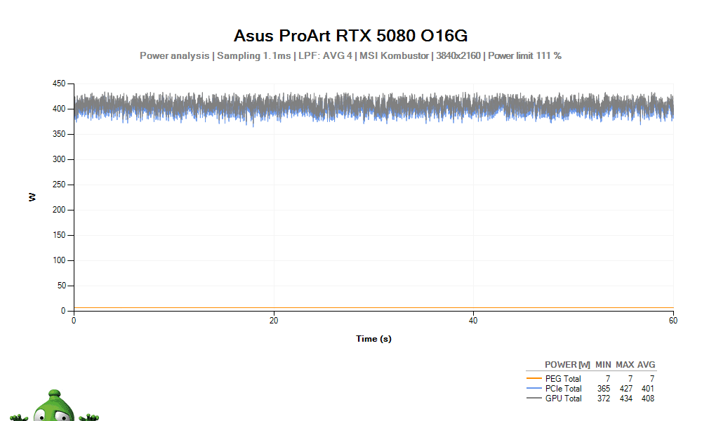Click the MAX column header in legend table
The image size is (702, 421).
coord(625,365)
